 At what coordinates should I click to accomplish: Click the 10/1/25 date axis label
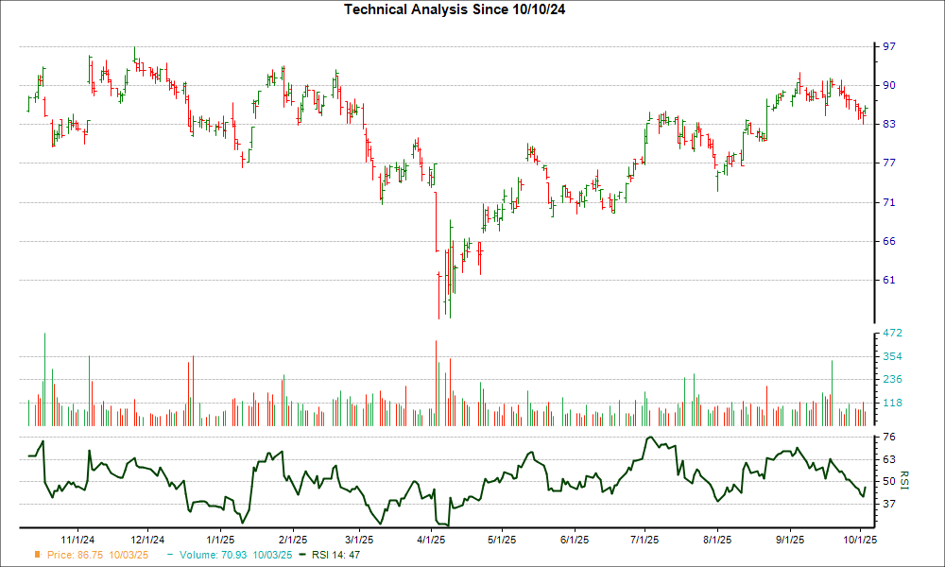pos(857,542)
